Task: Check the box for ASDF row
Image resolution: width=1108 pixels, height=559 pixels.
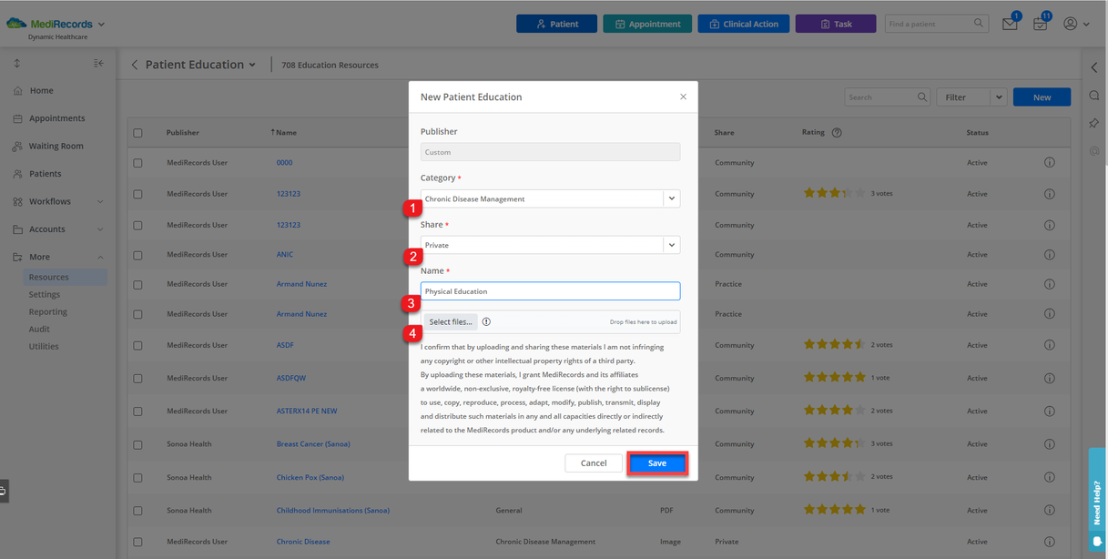Action: [x=138, y=345]
